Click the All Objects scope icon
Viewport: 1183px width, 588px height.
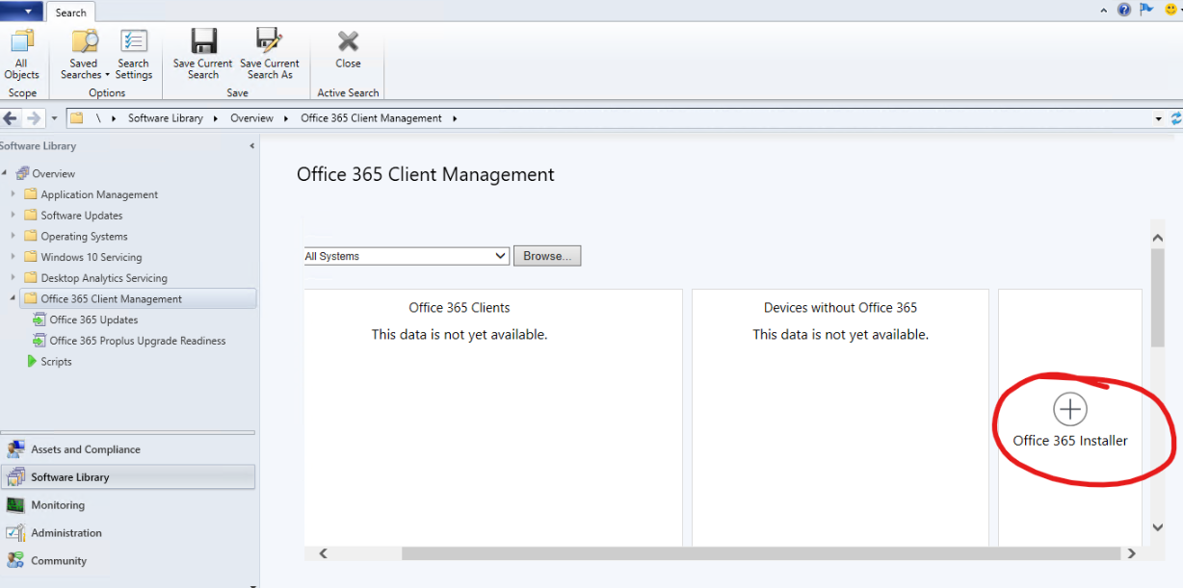tap(21, 42)
